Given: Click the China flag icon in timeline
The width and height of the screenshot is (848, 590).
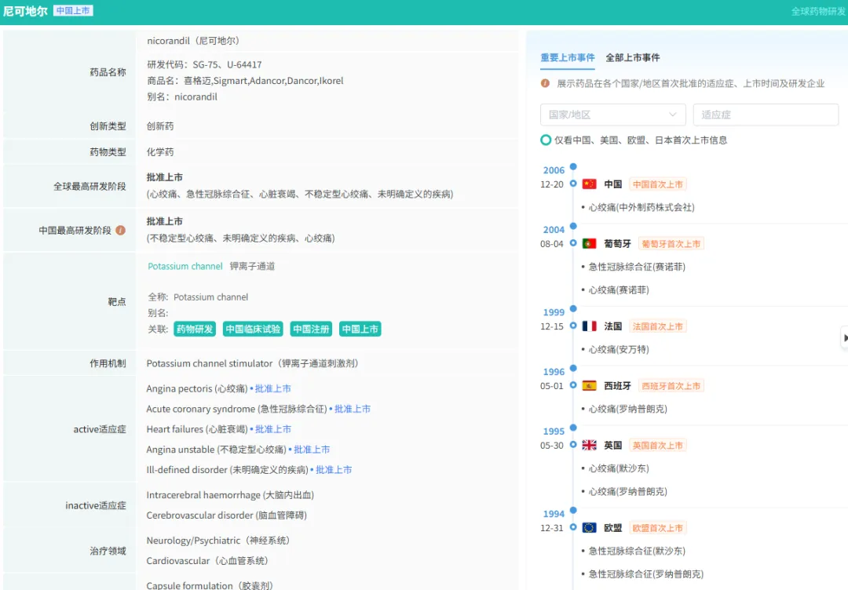Looking at the screenshot, I should coord(589,184).
